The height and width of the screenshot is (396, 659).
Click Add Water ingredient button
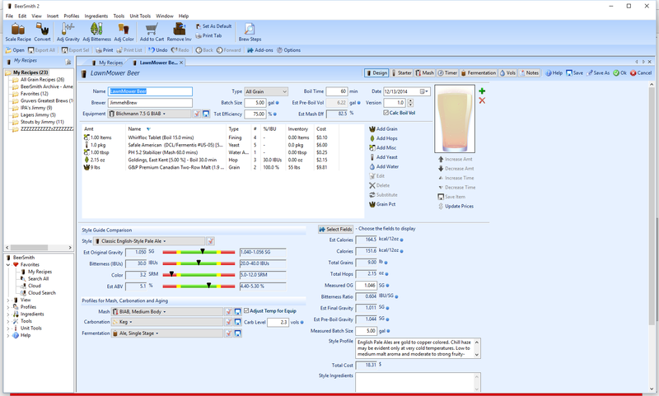point(384,166)
